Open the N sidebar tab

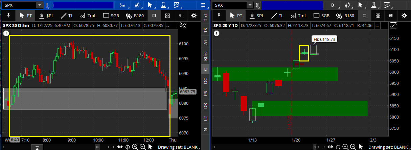(205, 130)
